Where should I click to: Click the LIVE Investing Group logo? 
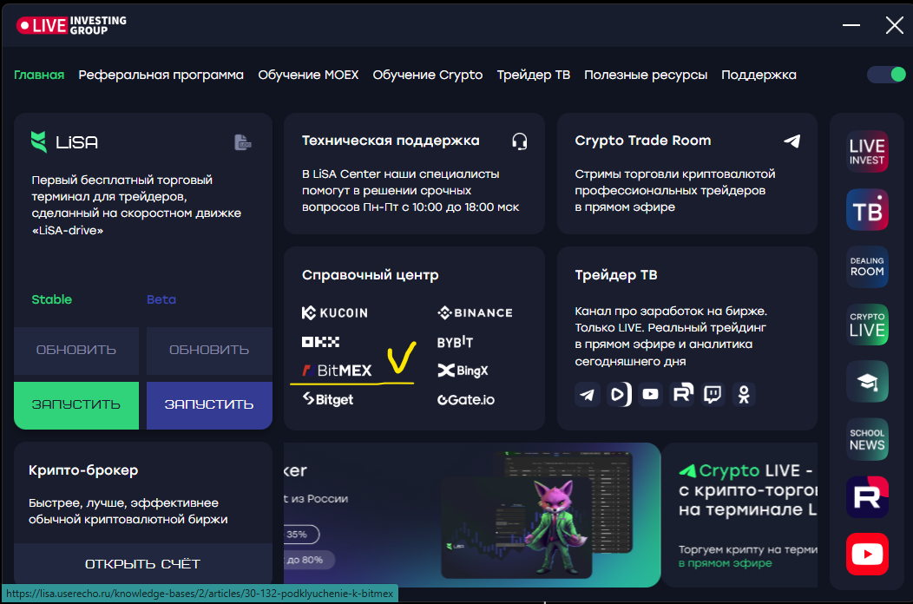(x=71, y=25)
